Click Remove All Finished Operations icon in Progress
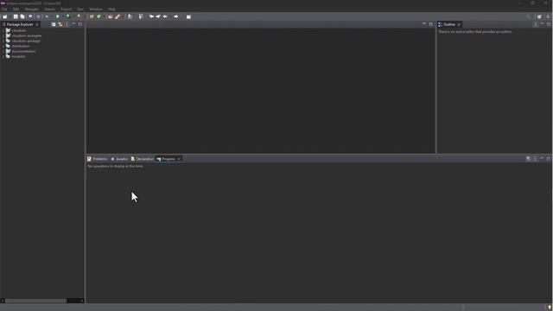This screenshot has width=553, height=311. 528,159
